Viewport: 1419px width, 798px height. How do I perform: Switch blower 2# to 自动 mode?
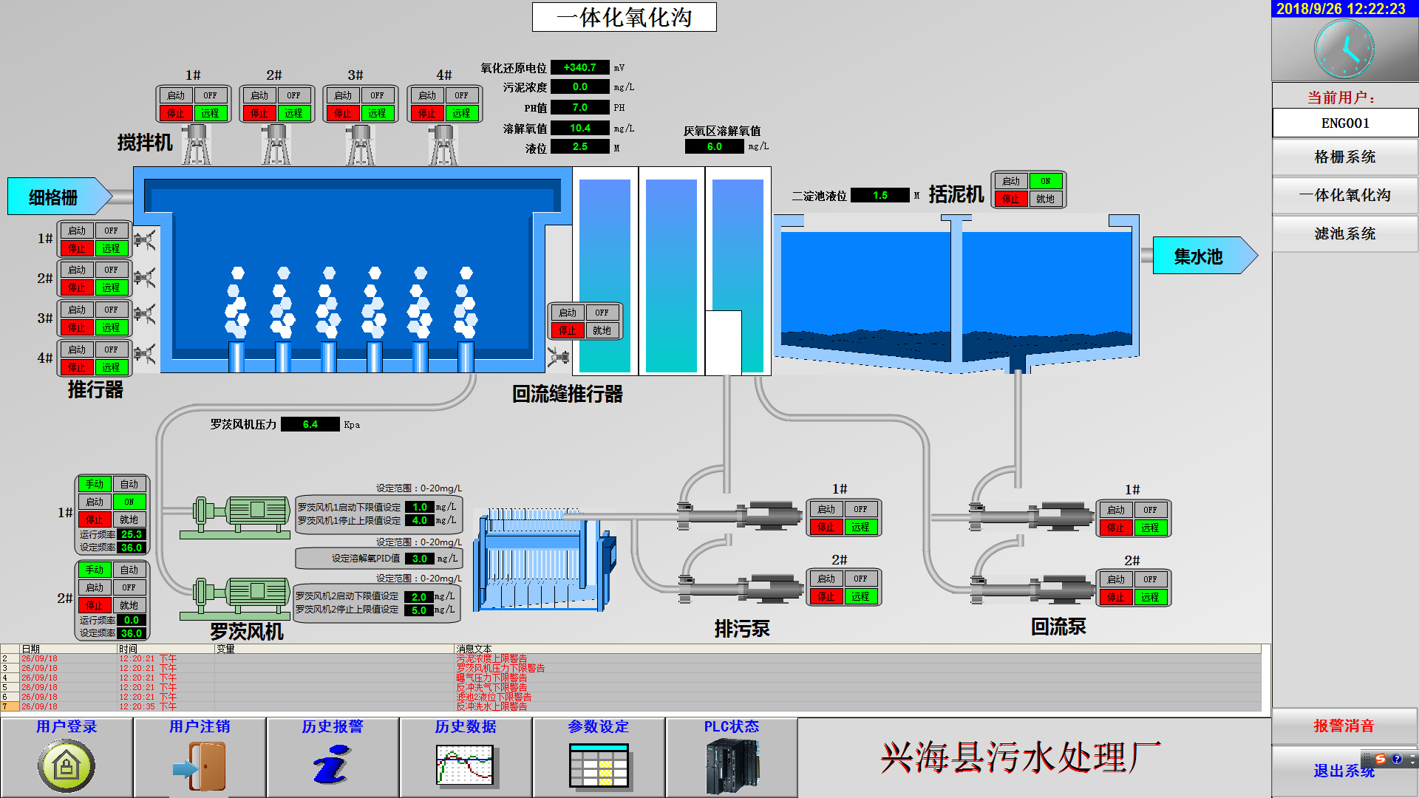pyautogui.click(x=129, y=570)
